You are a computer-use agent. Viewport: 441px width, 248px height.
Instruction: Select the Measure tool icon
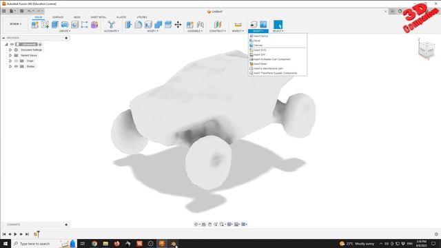(238, 25)
